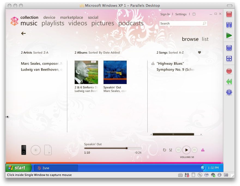Change songs sort order Sorted A-Z
This screenshot has width=240, height=186.
pyautogui.click(x=176, y=52)
